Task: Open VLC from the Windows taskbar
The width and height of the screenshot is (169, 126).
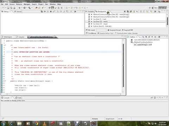Action: (45, 124)
